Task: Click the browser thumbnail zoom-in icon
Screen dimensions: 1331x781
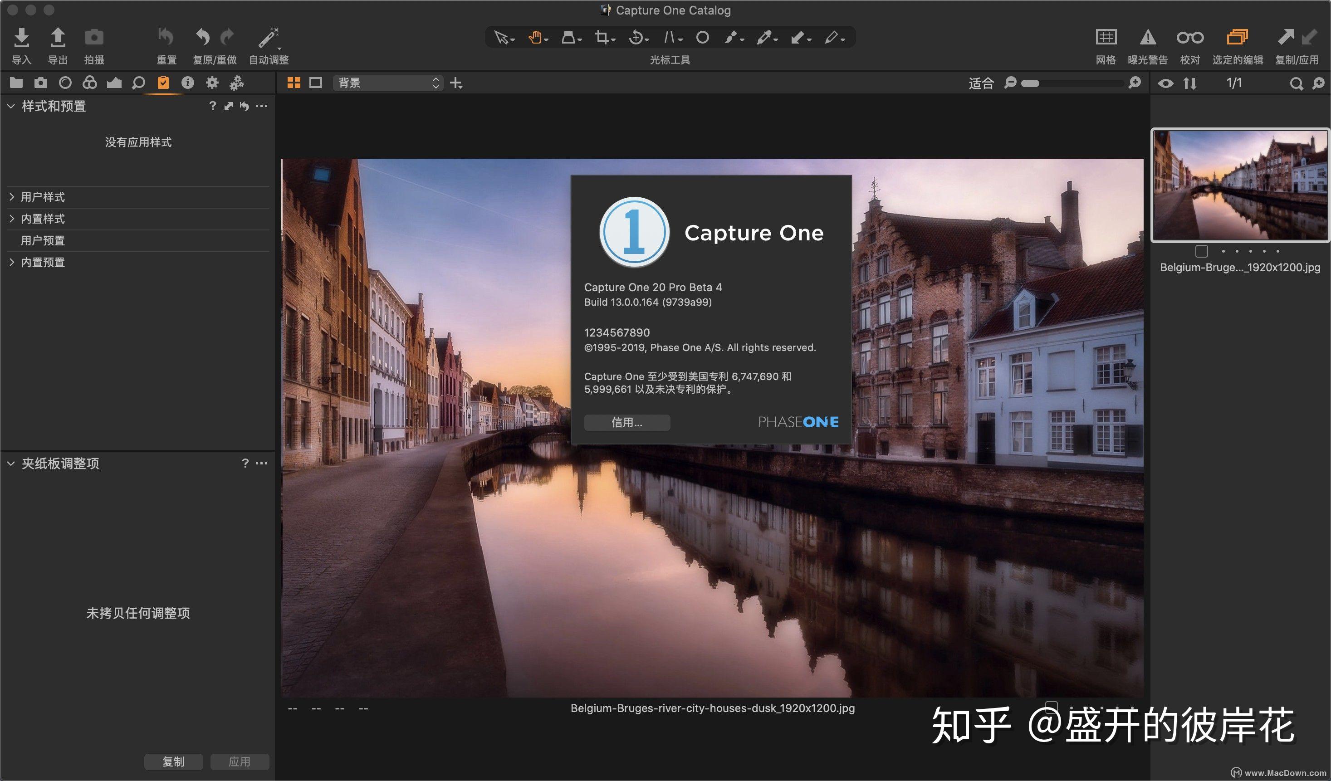Action: (x=1318, y=83)
